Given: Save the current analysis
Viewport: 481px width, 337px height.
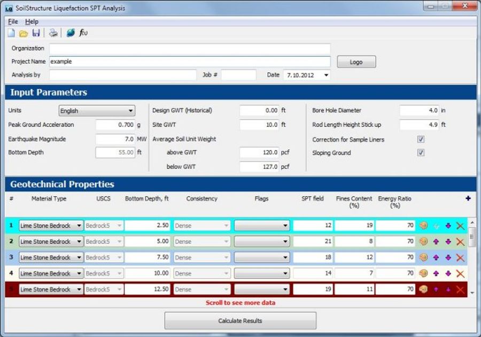Looking at the screenshot, I should click(x=35, y=33).
